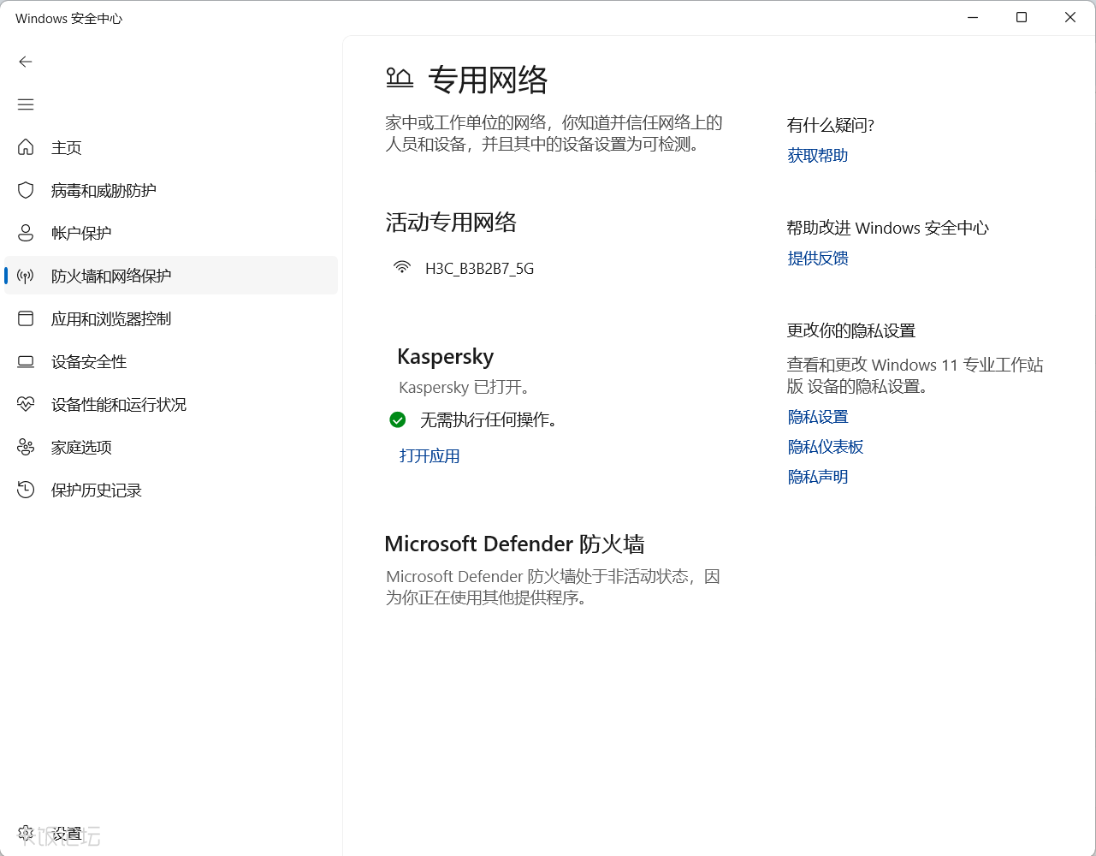Open the 隐私设置 link
1096x856 pixels.
click(818, 417)
